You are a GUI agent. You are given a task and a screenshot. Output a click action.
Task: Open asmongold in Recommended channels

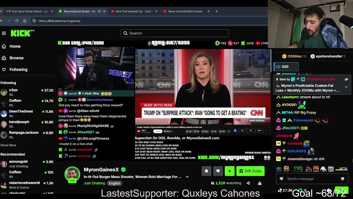click(x=27, y=164)
